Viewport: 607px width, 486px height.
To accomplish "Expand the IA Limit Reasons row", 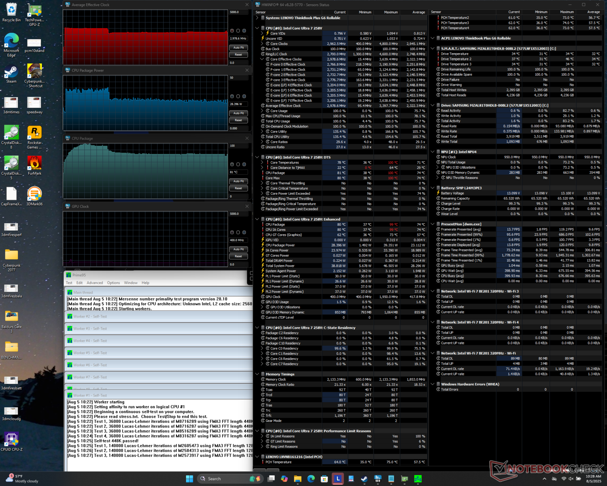I will click(x=262, y=436).
